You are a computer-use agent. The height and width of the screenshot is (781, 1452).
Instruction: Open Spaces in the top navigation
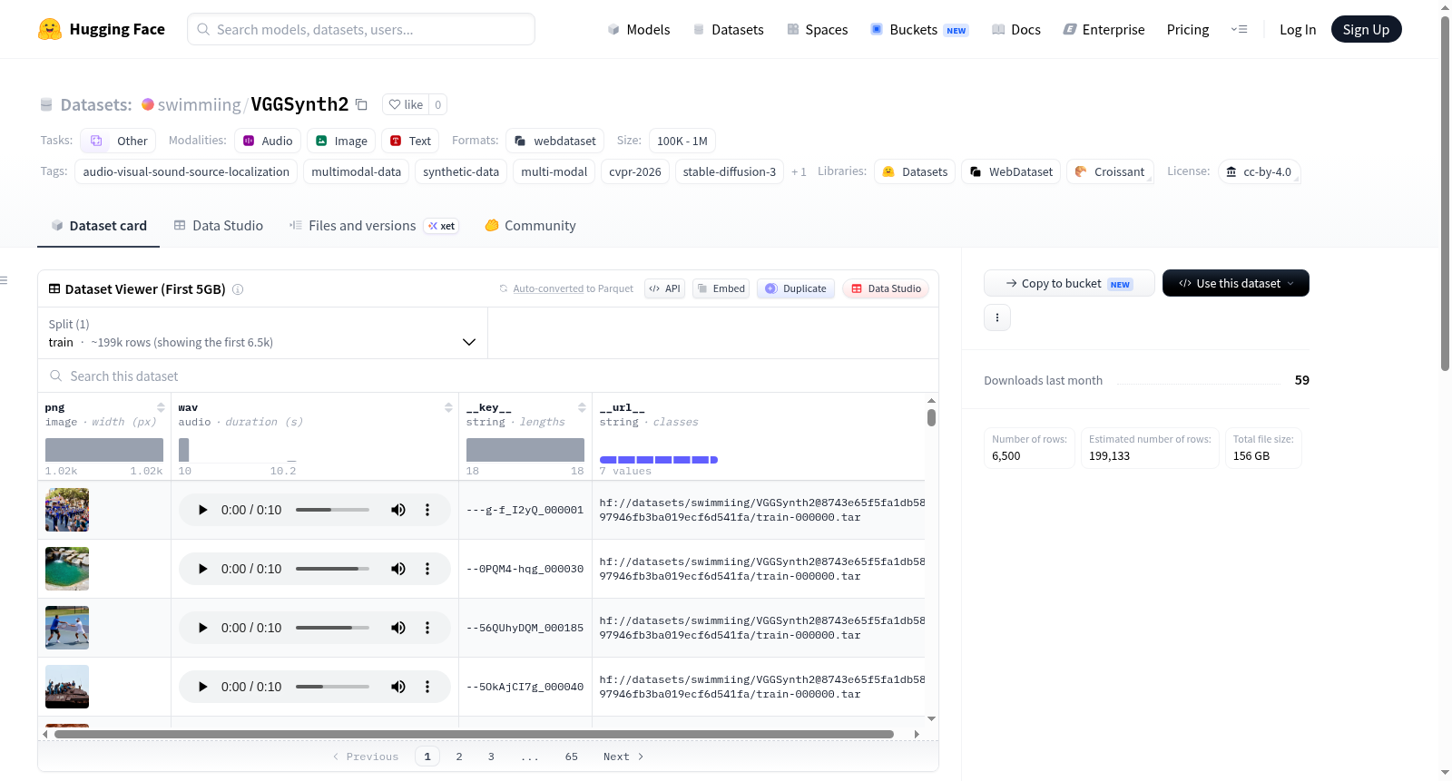818,29
